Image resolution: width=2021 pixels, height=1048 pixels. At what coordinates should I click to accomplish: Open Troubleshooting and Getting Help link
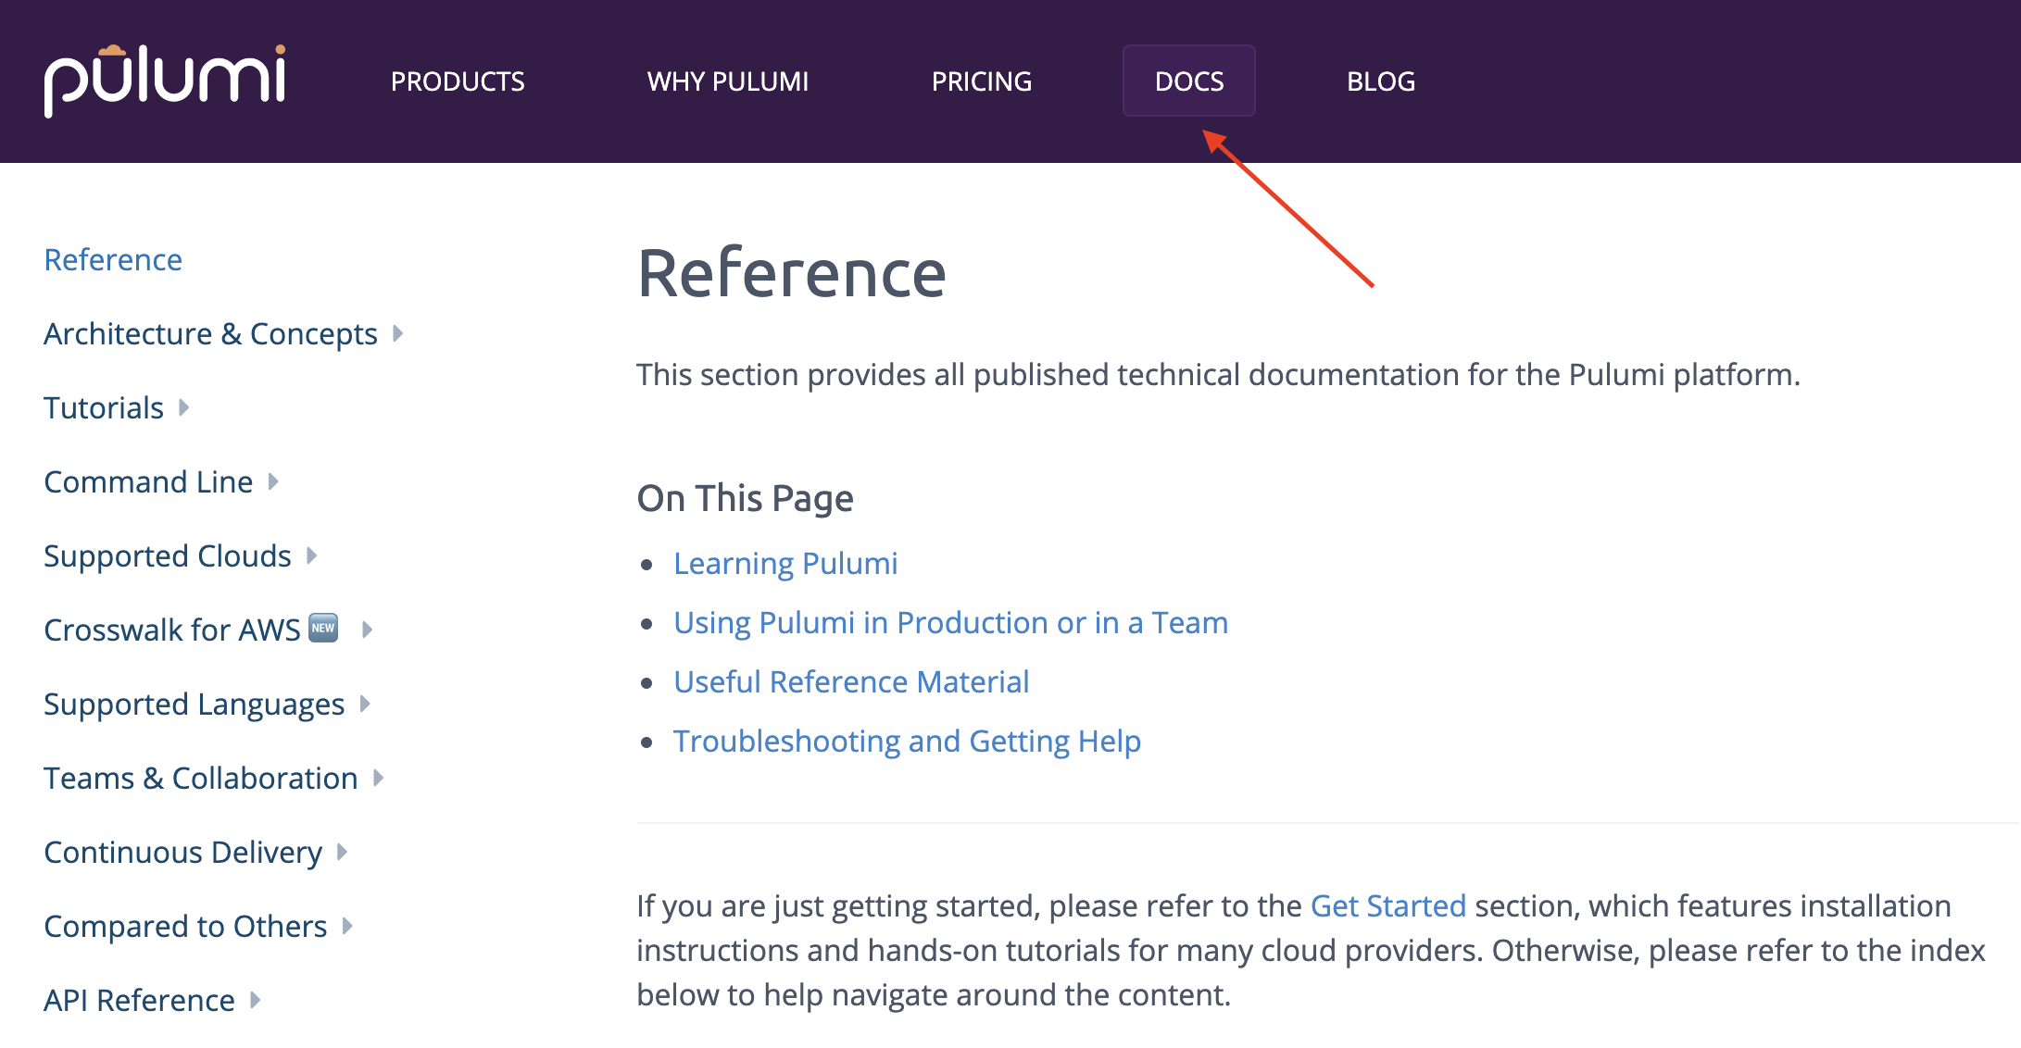[907, 741]
